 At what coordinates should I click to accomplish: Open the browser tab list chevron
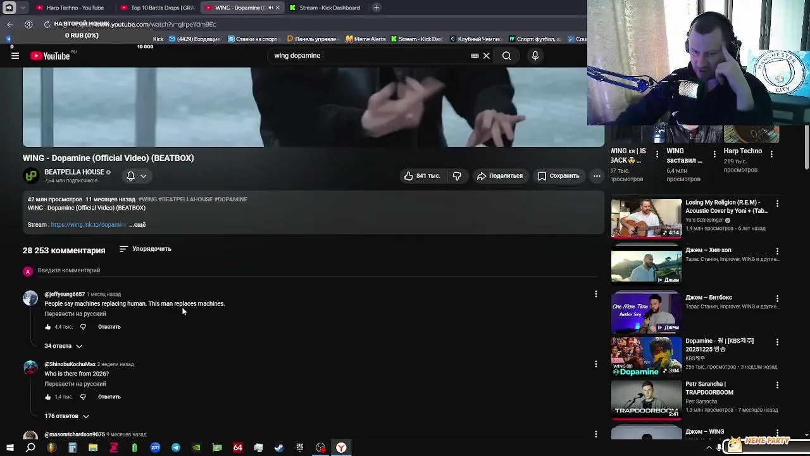23,8
